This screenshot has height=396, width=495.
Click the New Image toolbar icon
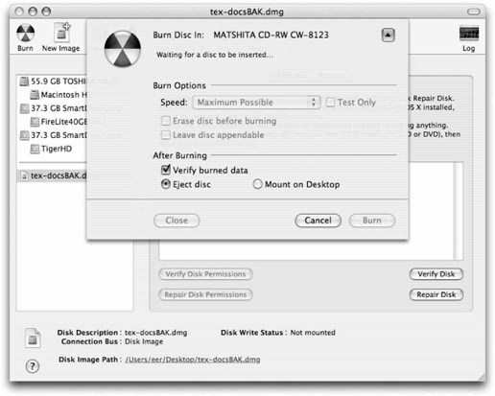tap(61, 33)
